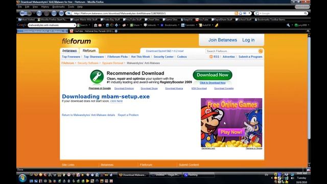Screen dimensions: 327x184
Task: Open the Edit menu
Action: point(27,7)
